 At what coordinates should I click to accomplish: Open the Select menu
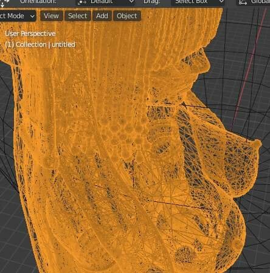click(77, 16)
